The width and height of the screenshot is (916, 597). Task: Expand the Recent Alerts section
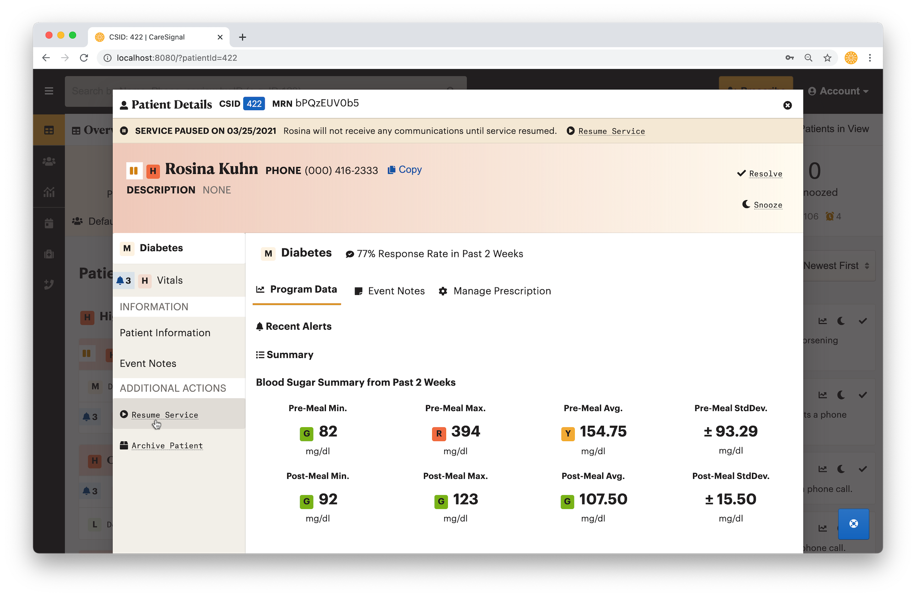point(294,326)
